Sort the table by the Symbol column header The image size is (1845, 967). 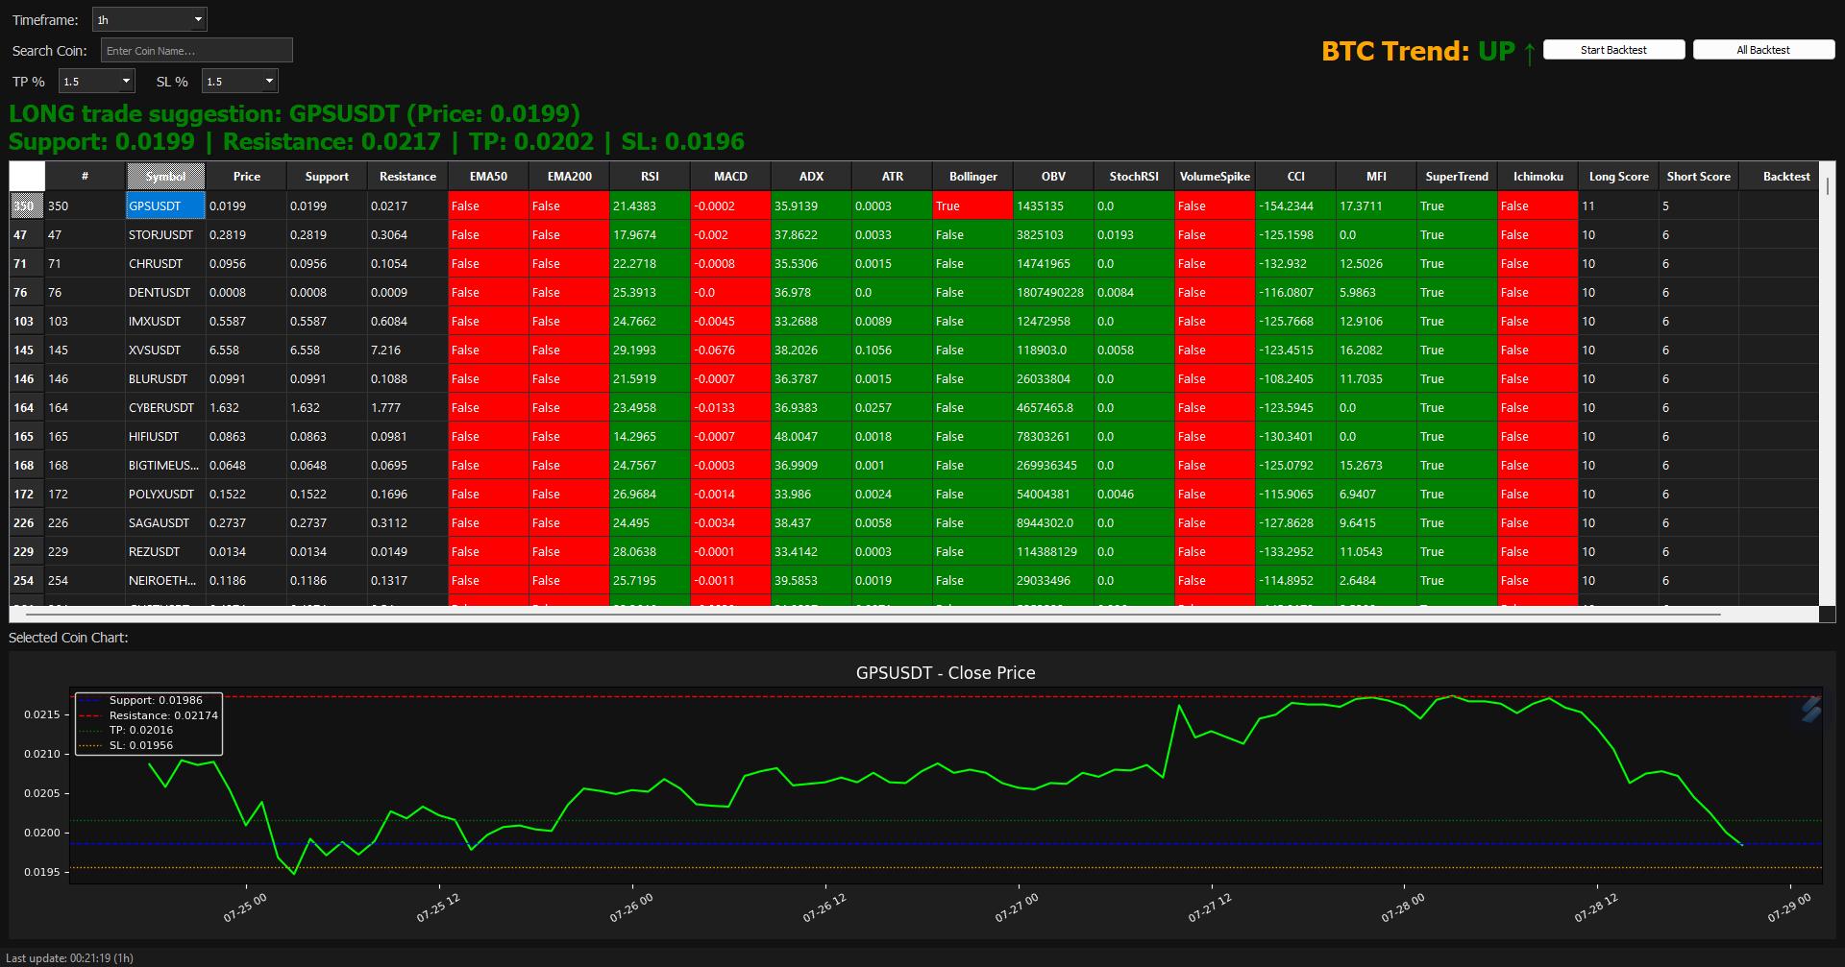165,177
